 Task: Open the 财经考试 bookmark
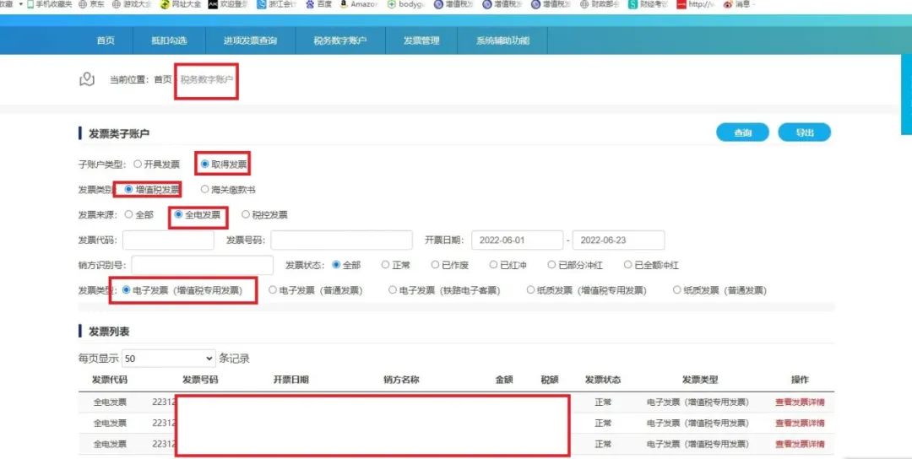(x=649, y=4)
